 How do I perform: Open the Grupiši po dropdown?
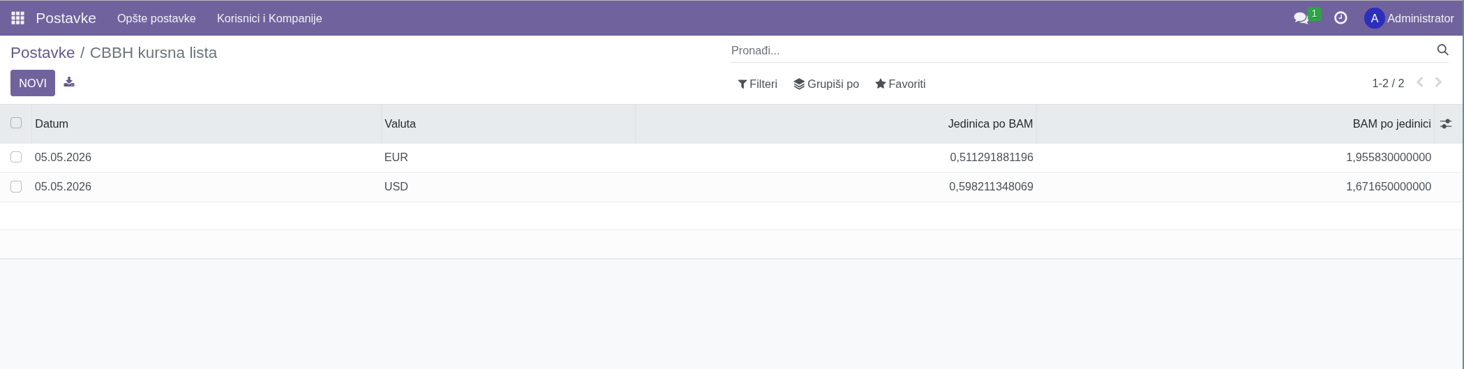(x=826, y=84)
